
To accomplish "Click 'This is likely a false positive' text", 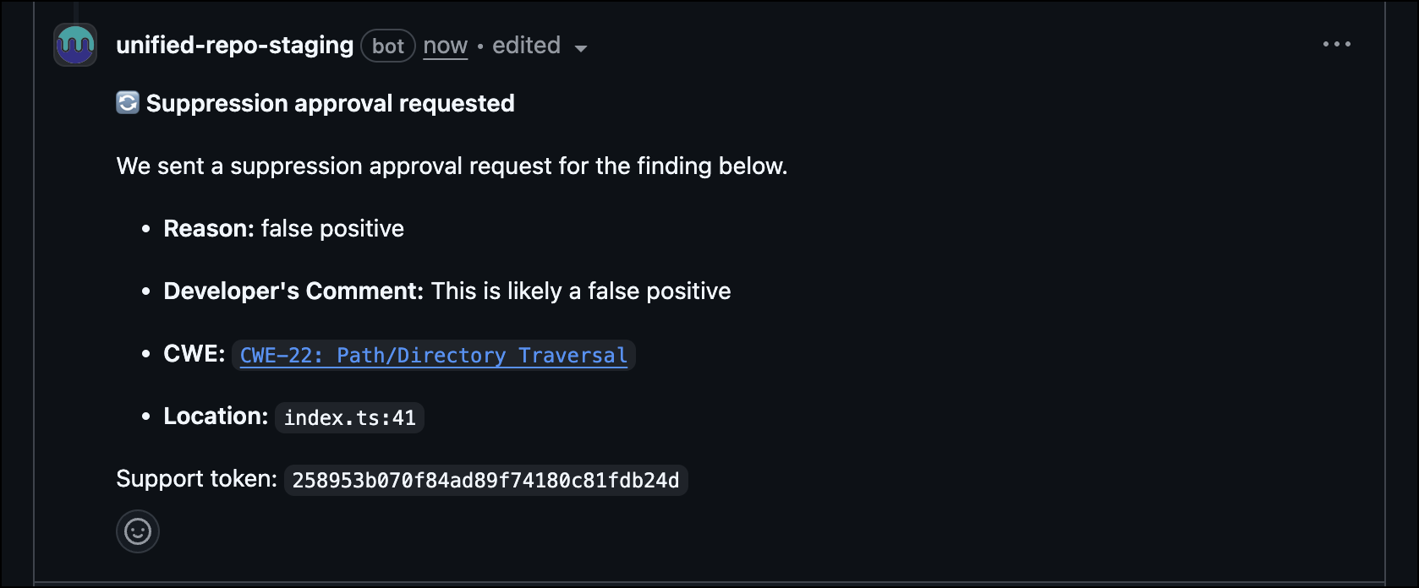I will 581,291.
